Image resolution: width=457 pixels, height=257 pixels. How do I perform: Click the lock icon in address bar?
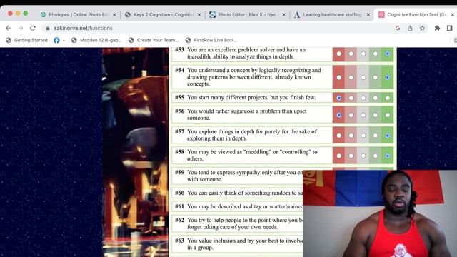[x=48, y=28]
